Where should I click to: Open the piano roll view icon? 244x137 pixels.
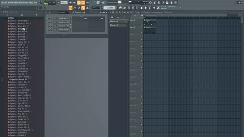[125, 8]
